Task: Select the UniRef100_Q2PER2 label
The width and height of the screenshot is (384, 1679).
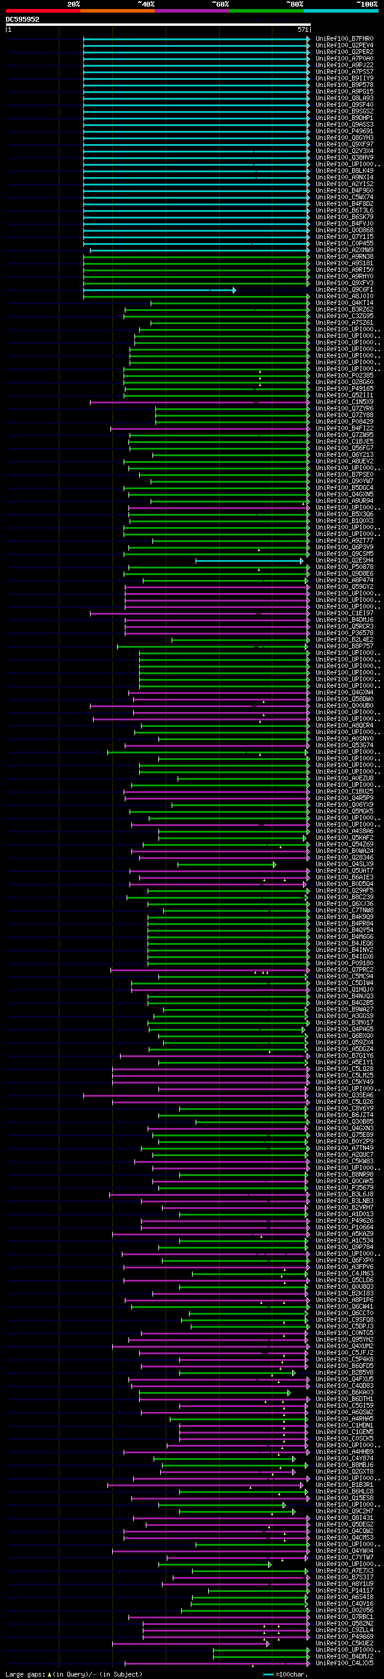Action: [x=345, y=52]
